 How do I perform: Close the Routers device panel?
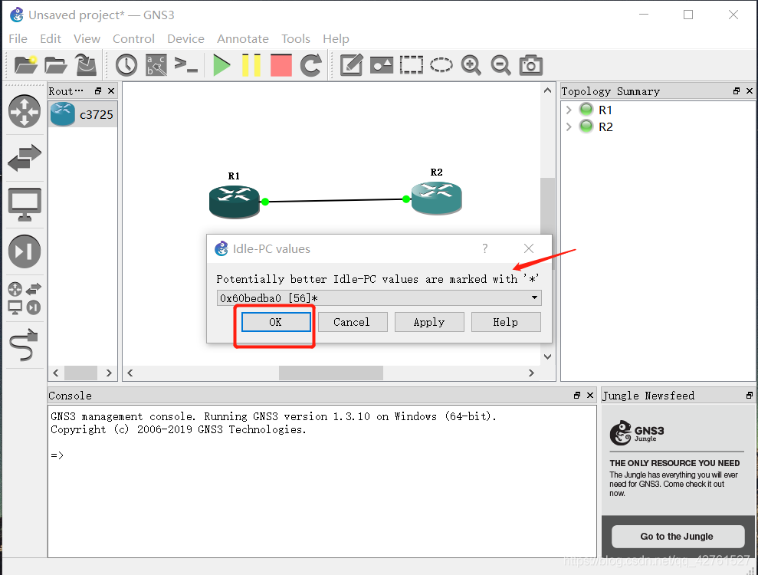click(x=111, y=91)
